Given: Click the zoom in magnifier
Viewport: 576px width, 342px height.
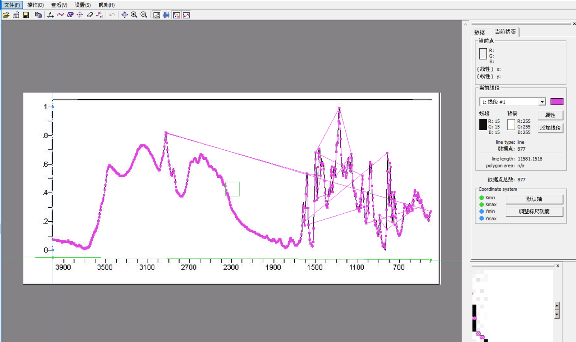Looking at the screenshot, I should (134, 15).
